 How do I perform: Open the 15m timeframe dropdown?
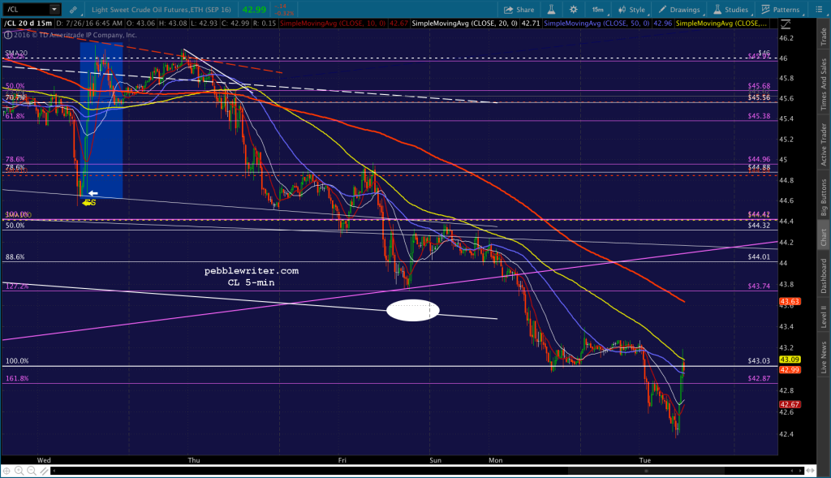click(x=598, y=10)
